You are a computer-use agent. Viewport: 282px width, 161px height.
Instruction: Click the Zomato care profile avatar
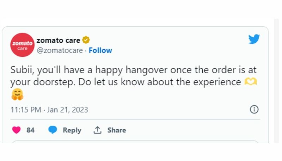pyautogui.click(x=22, y=45)
